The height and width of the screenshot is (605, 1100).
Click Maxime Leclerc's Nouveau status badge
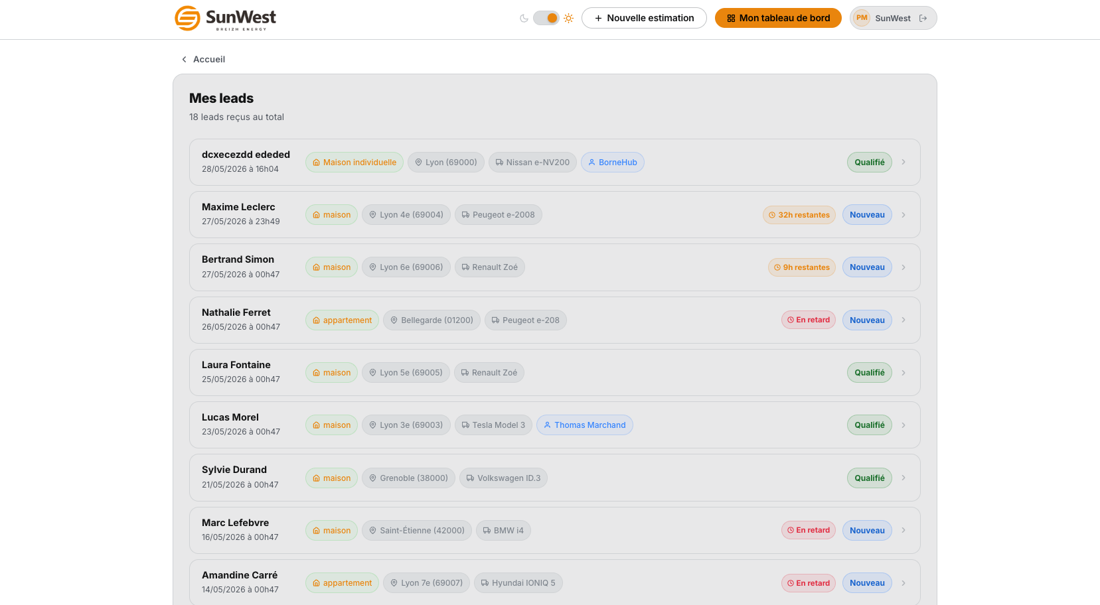pos(867,215)
